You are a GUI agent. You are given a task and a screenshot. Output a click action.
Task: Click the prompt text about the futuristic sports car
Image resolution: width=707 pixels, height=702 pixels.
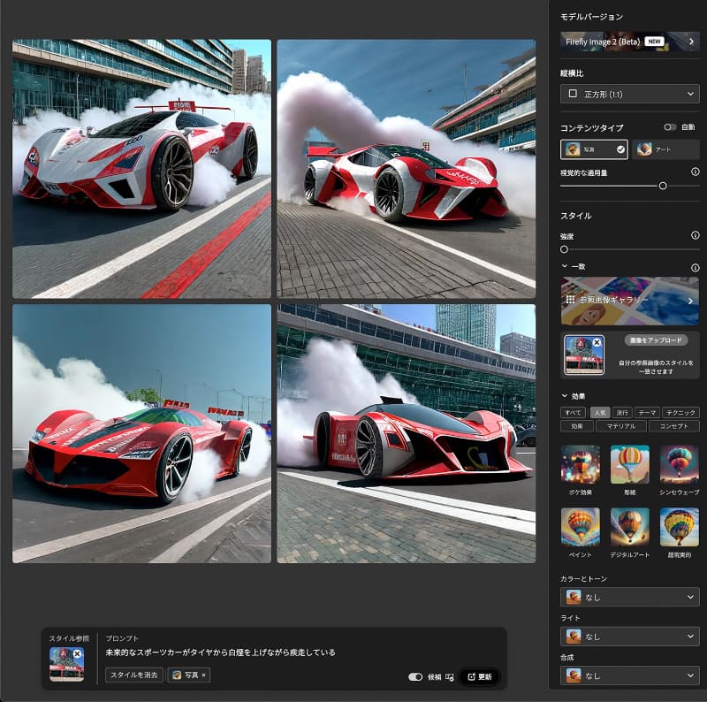(x=221, y=652)
